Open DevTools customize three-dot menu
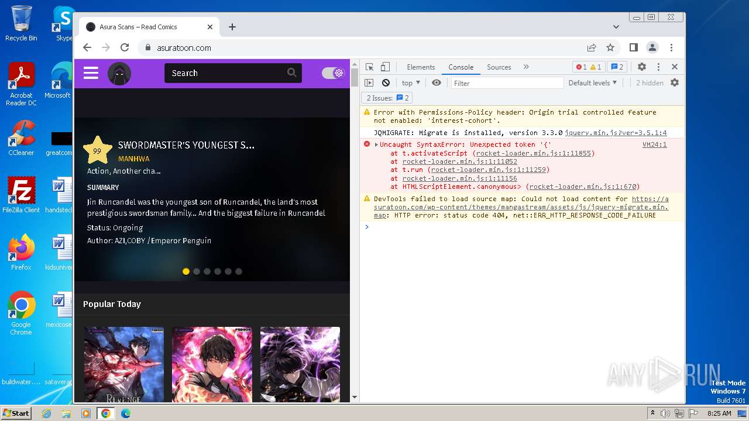This screenshot has width=749, height=421. (658, 67)
